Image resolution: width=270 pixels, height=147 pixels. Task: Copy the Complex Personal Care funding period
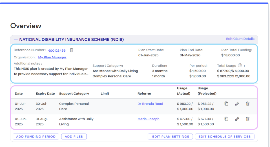coord(226,104)
